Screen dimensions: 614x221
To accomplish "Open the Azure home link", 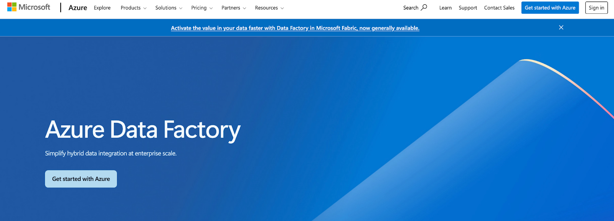I will tap(78, 8).
